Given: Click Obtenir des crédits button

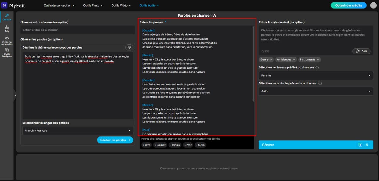Looking at the screenshot, I should click(349, 5).
